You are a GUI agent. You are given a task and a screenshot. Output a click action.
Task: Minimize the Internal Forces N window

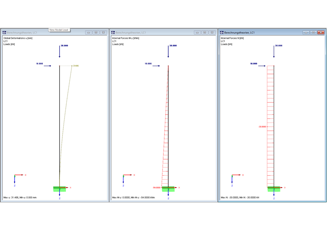click(x=306, y=33)
